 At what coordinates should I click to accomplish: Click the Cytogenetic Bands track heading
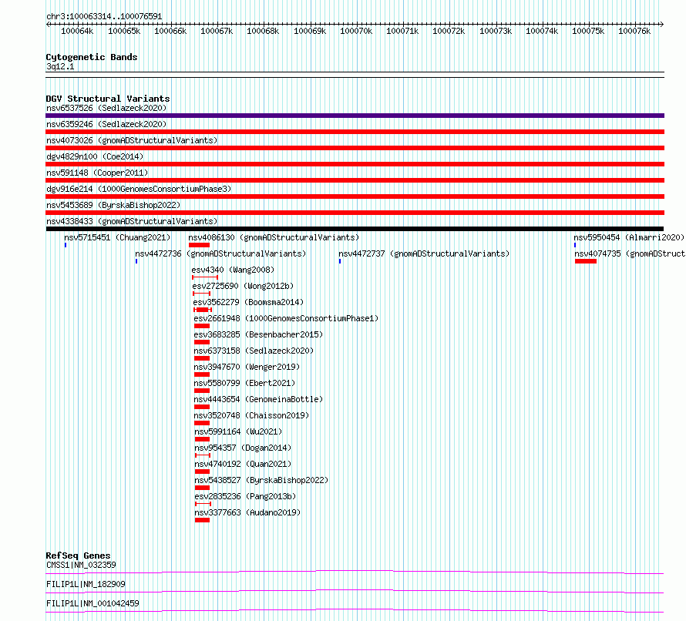[x=92, y=57]
